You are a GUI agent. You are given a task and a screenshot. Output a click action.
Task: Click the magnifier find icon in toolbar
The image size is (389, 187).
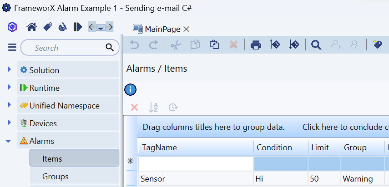pos(316,44)
